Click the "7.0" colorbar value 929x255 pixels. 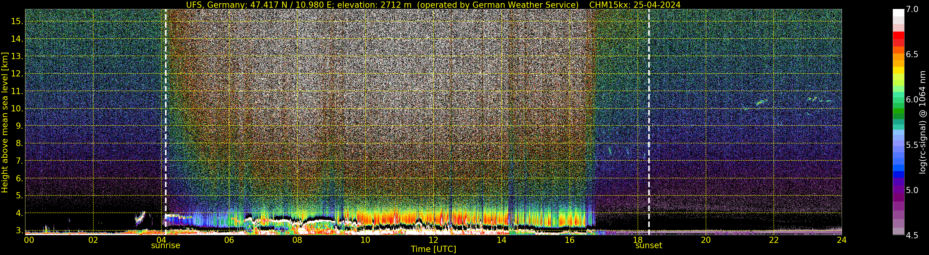pos(912,9)
